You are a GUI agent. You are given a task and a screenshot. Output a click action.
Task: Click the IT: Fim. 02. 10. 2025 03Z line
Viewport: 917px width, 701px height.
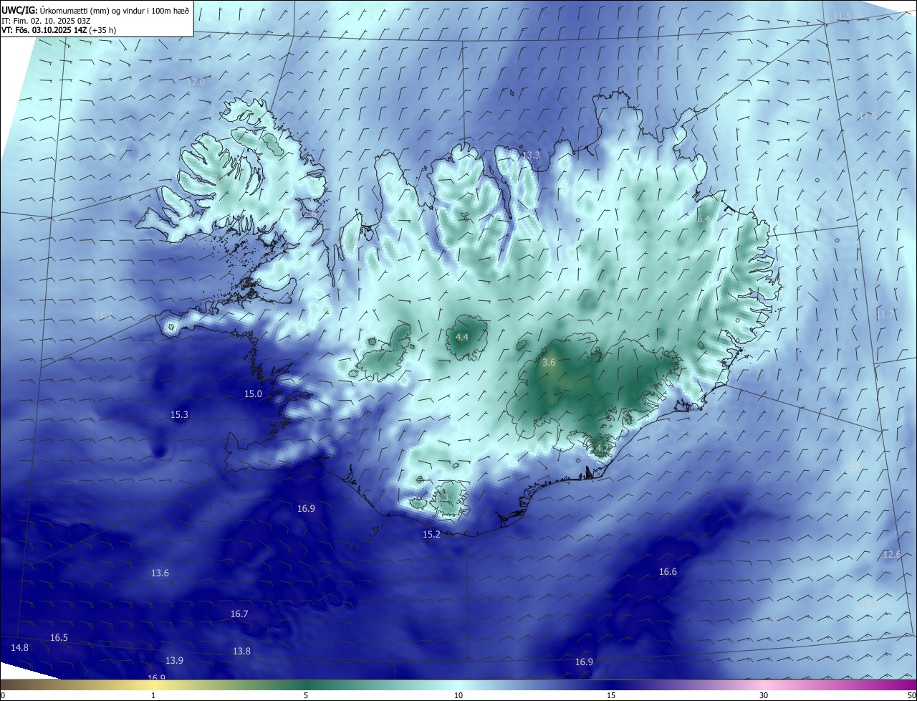47,21
